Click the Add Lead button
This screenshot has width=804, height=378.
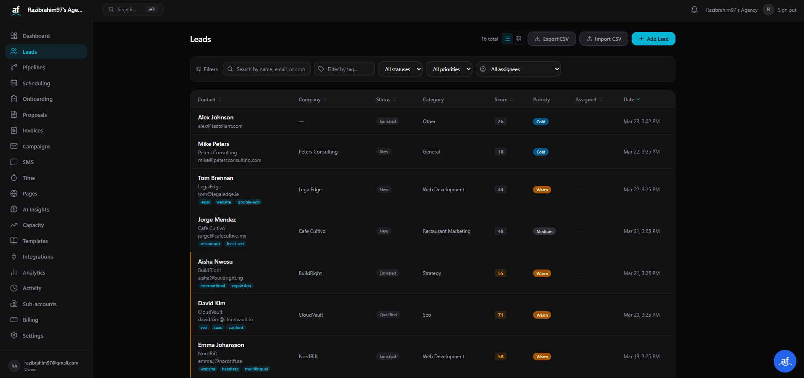click(x=653, y=39)
